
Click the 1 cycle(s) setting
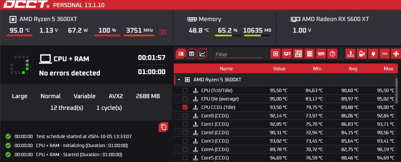pyautogui.click(x=109, y=108)
